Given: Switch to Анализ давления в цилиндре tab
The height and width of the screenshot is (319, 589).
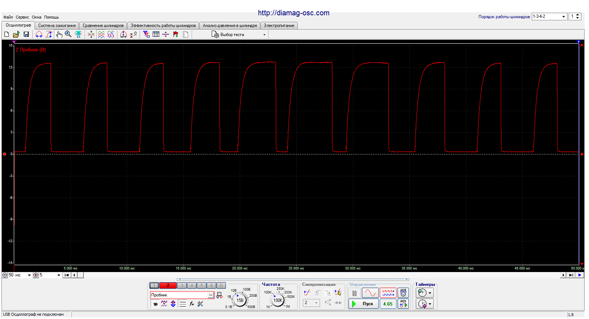Looking at the screenshot, I should (230, 25).
